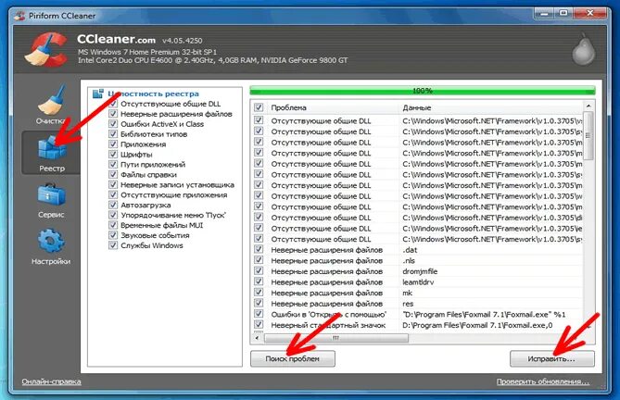Toggle 'Файлы справки' checkbox
The image size is (620, 400).
(x=113, y=174)
